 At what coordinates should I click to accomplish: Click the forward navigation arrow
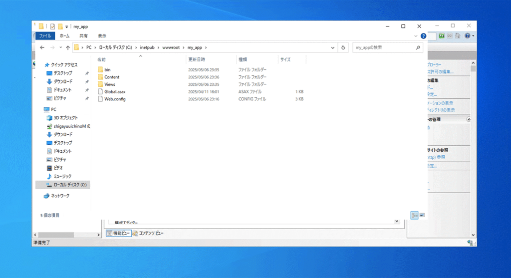pos(52,47)
